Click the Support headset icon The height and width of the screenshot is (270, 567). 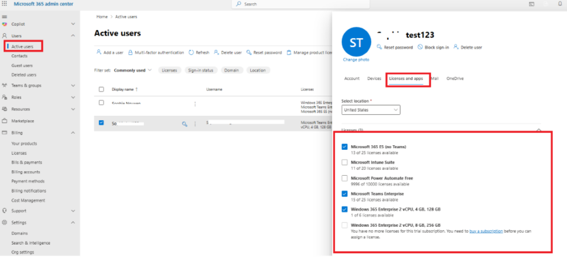pyautogui.click(x=4, y=211)
